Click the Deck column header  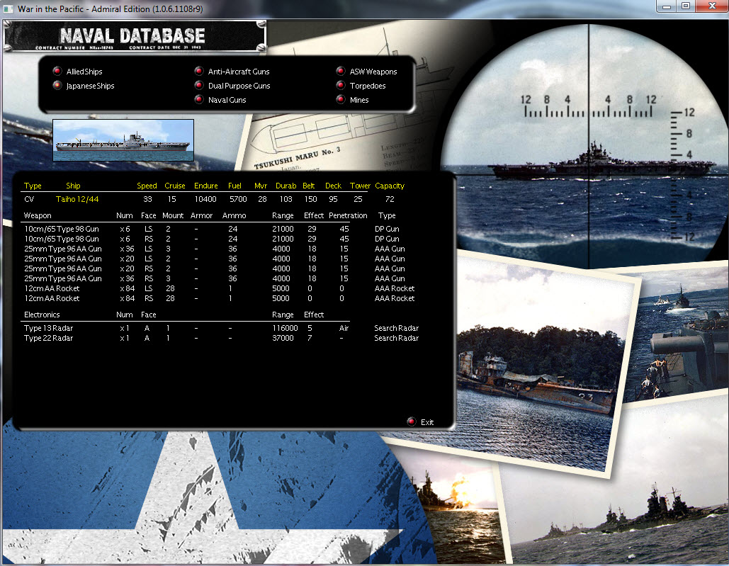[333, 186]
